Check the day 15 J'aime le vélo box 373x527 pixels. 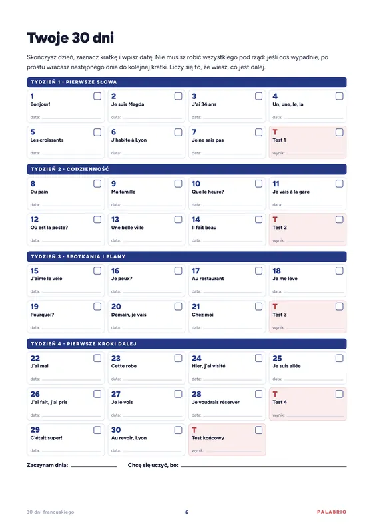[97, 271]
